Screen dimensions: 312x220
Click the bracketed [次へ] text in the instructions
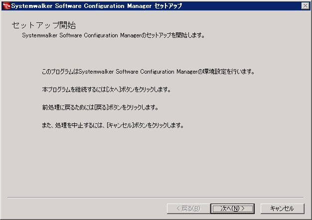click(114, 90)
